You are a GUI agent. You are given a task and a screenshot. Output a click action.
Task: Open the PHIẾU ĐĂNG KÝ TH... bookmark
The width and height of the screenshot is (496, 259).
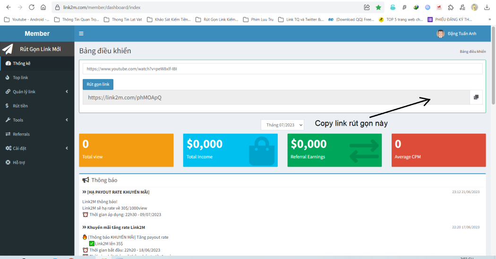450,20
